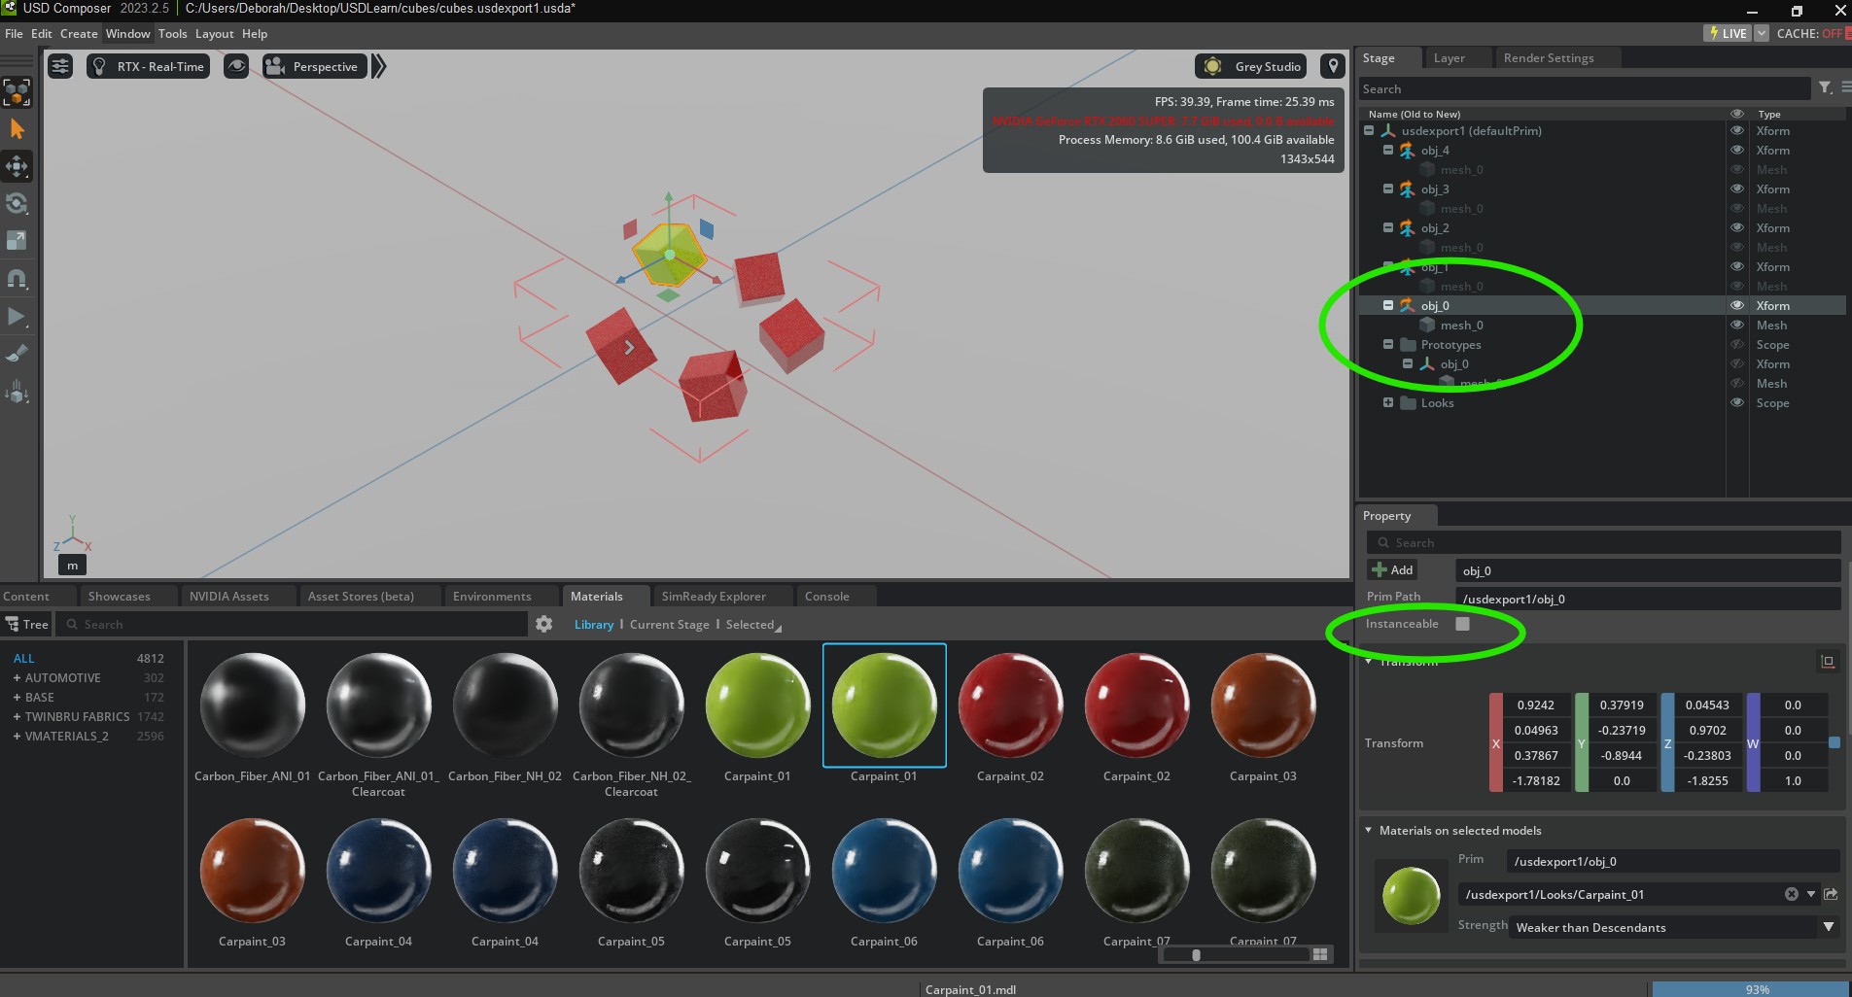The image size is (1852, 997).
Task: Open the Strength dropdown arrow
Action: tap(1829, 927)
